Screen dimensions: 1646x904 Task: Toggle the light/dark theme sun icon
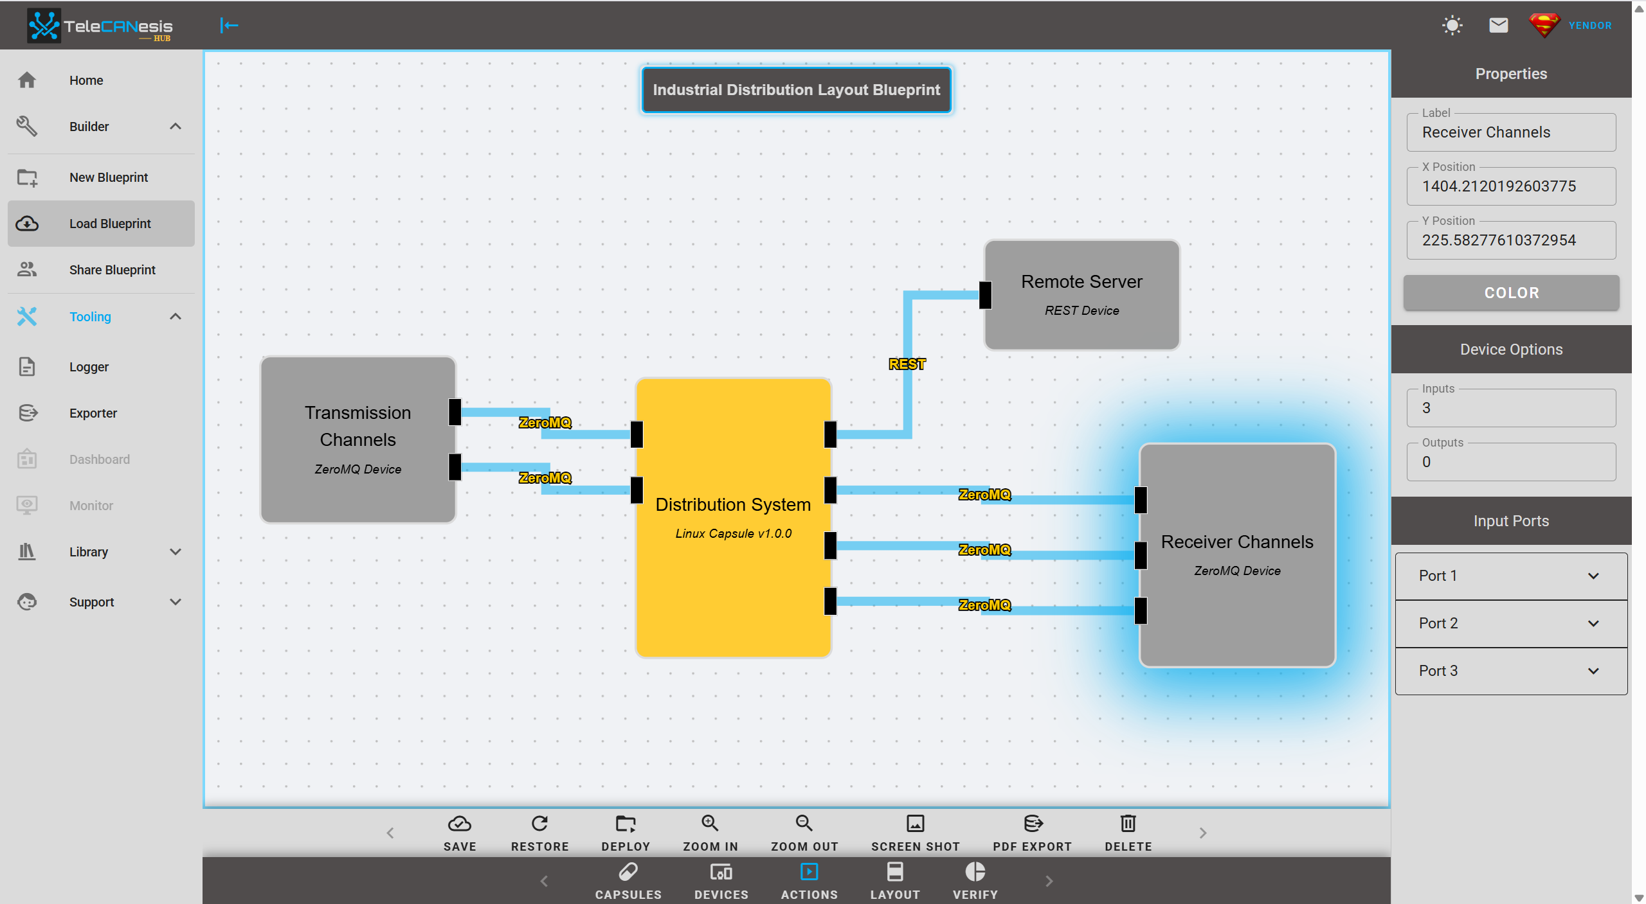pyautogui.click(x=1452, y=26)
